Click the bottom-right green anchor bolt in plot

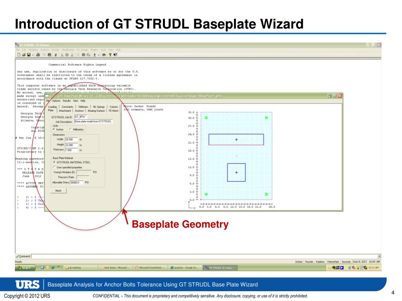(267, 194)
